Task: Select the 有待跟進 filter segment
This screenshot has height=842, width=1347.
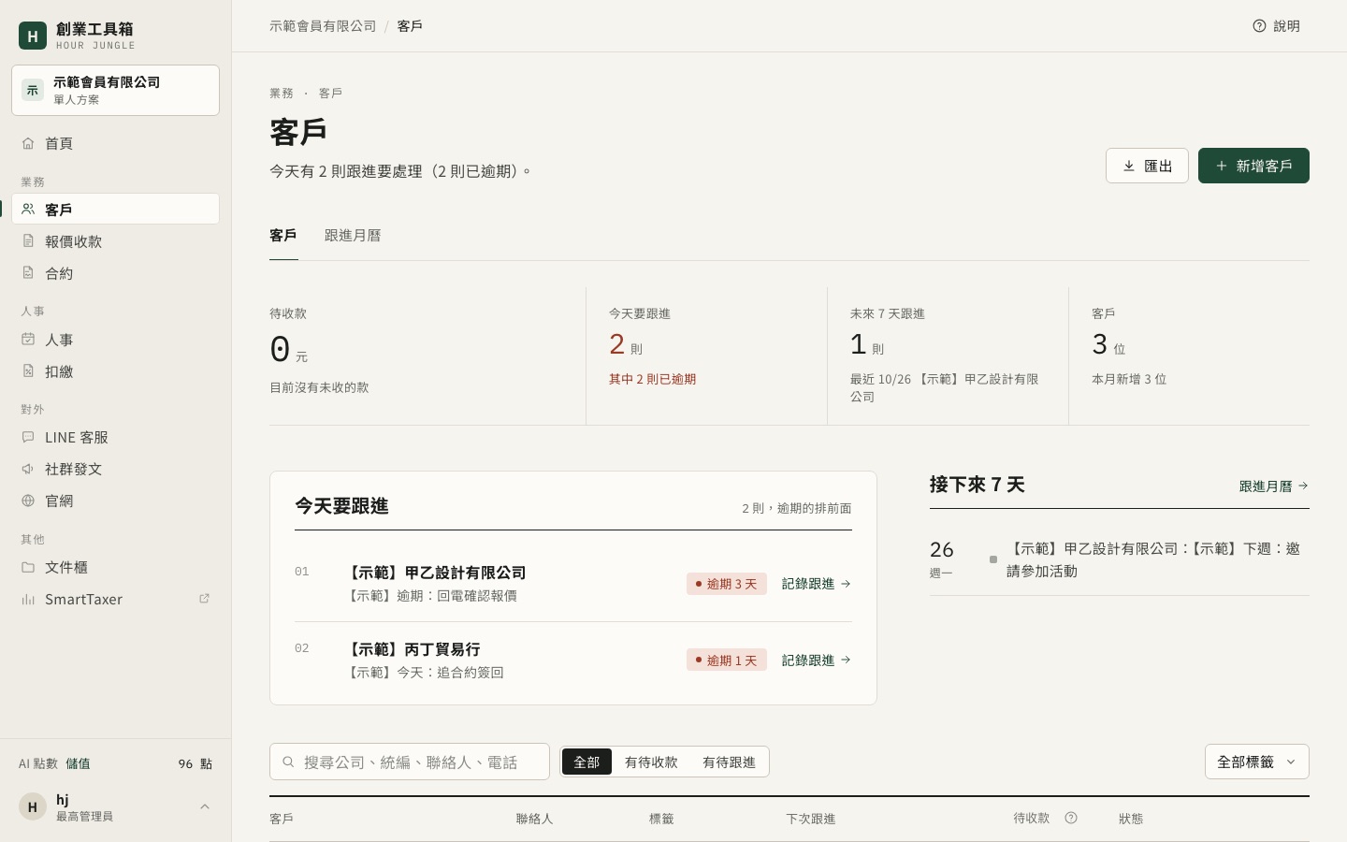Action: click(x=729, y=762)
